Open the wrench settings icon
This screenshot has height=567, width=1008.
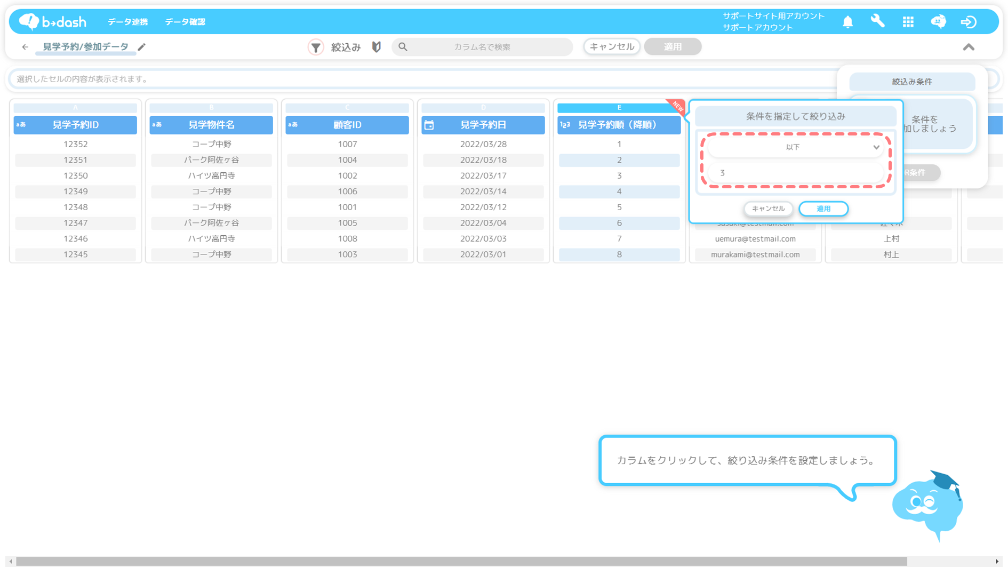coord(877,21)
